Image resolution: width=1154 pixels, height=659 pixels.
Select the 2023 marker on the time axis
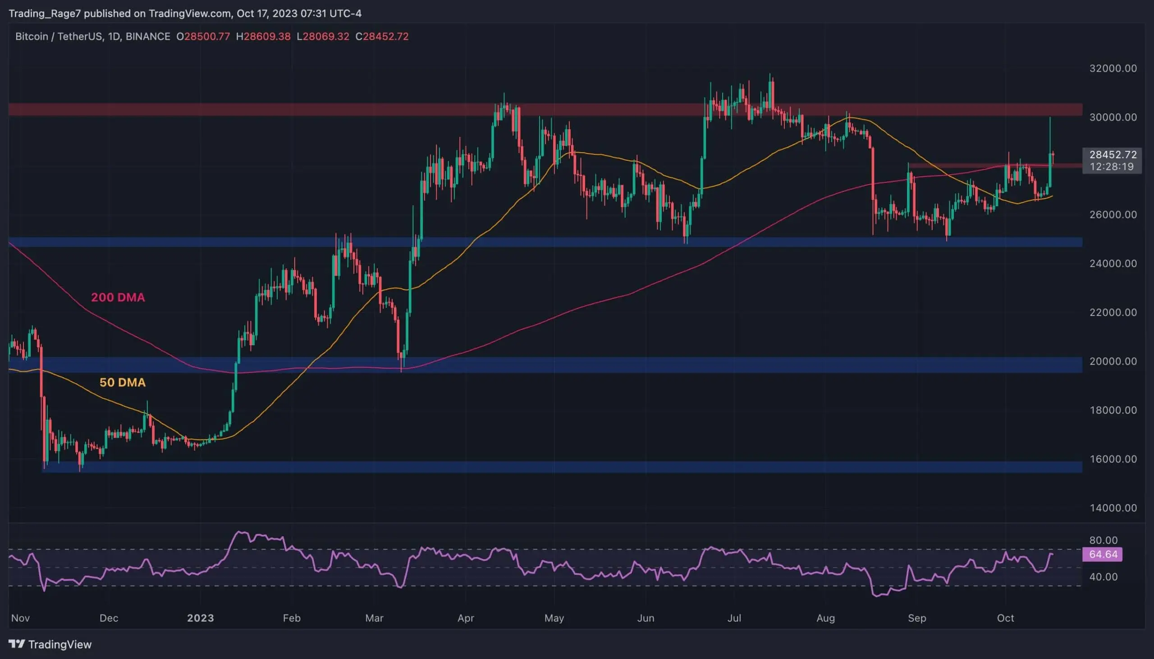tap(201, 618)
